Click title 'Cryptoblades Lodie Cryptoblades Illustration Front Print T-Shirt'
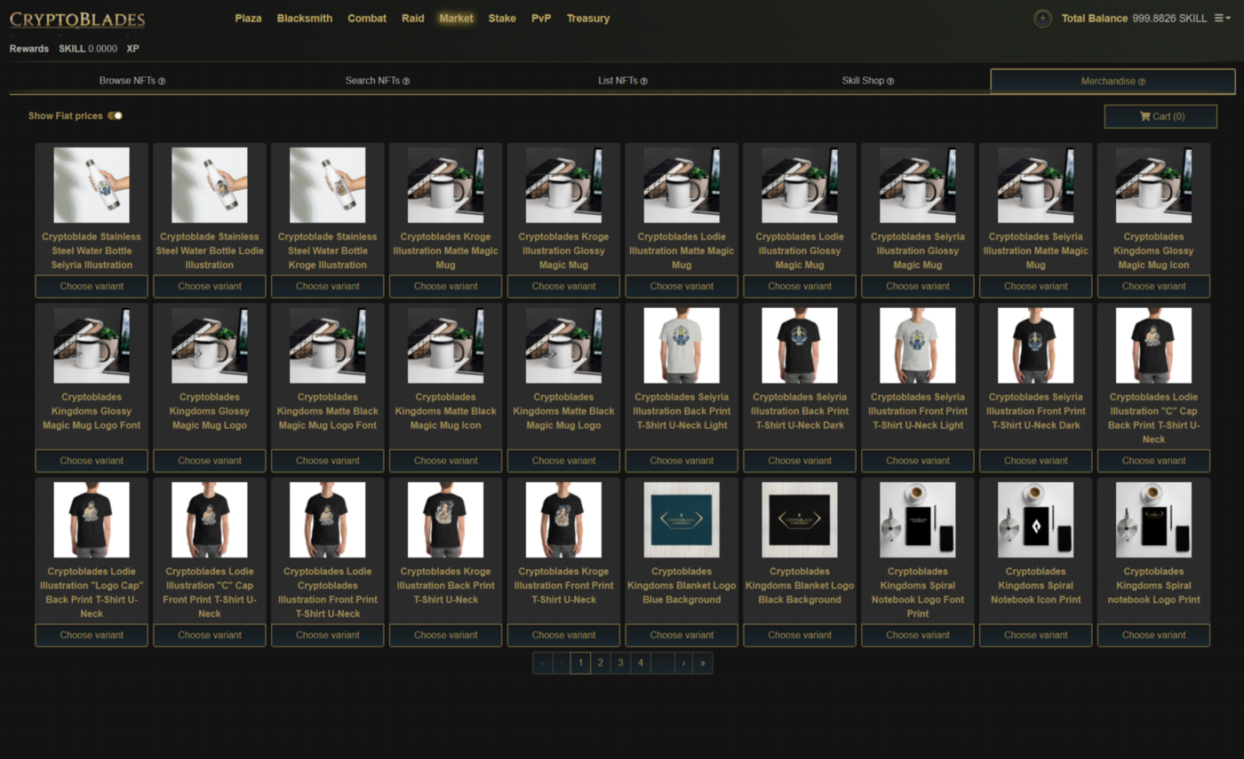1244x759 pixels. tap(328, 593)
